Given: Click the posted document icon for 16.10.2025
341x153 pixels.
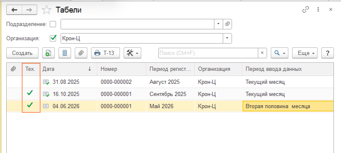Looking at the screenshot, I should [46, 94].
